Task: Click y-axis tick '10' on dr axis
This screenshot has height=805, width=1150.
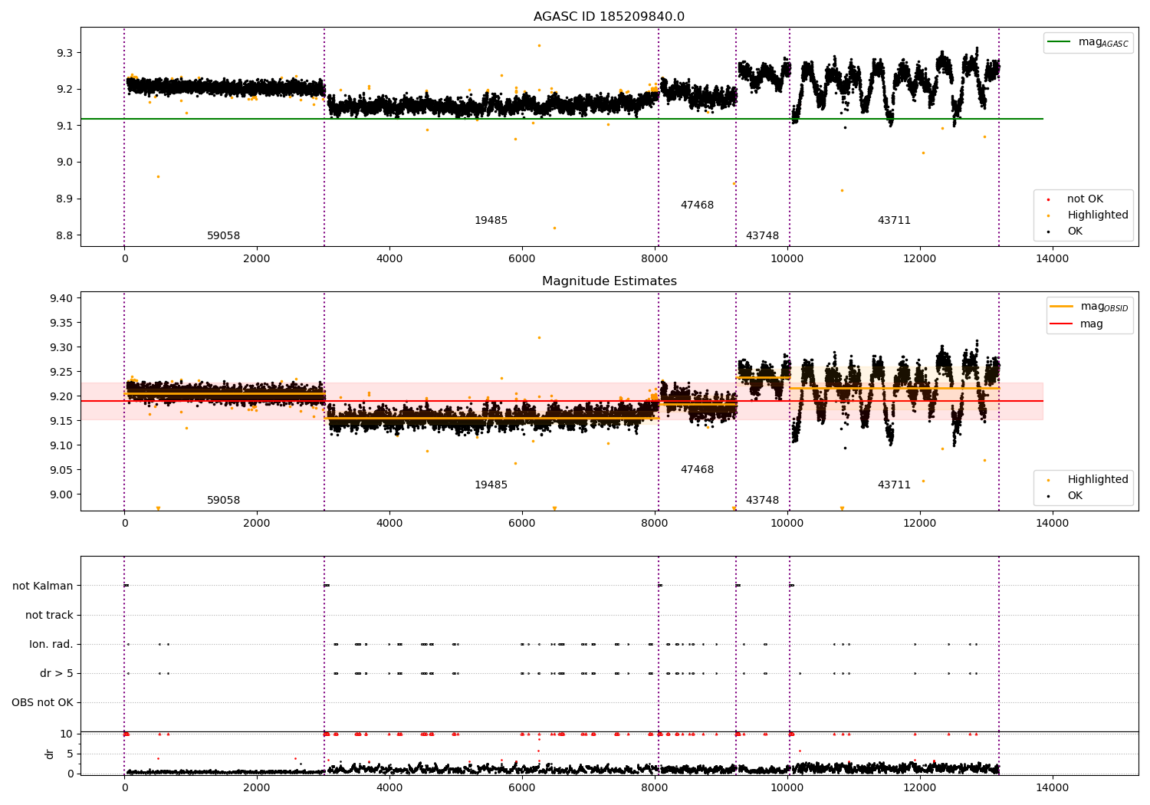Action: coord(67,734)
